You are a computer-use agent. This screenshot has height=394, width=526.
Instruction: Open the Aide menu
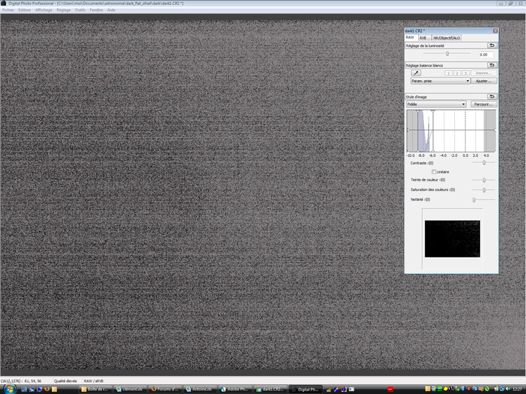pos(111,10)
